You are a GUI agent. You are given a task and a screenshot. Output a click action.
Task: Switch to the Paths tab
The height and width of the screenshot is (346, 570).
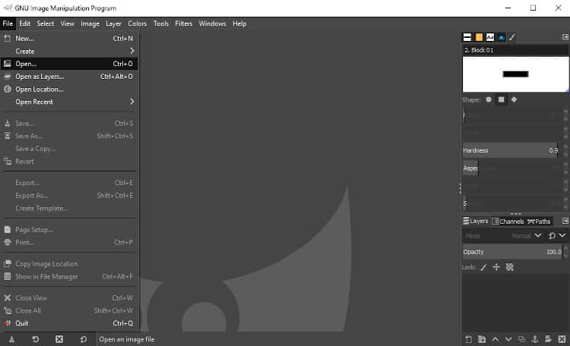click(540, 221)
